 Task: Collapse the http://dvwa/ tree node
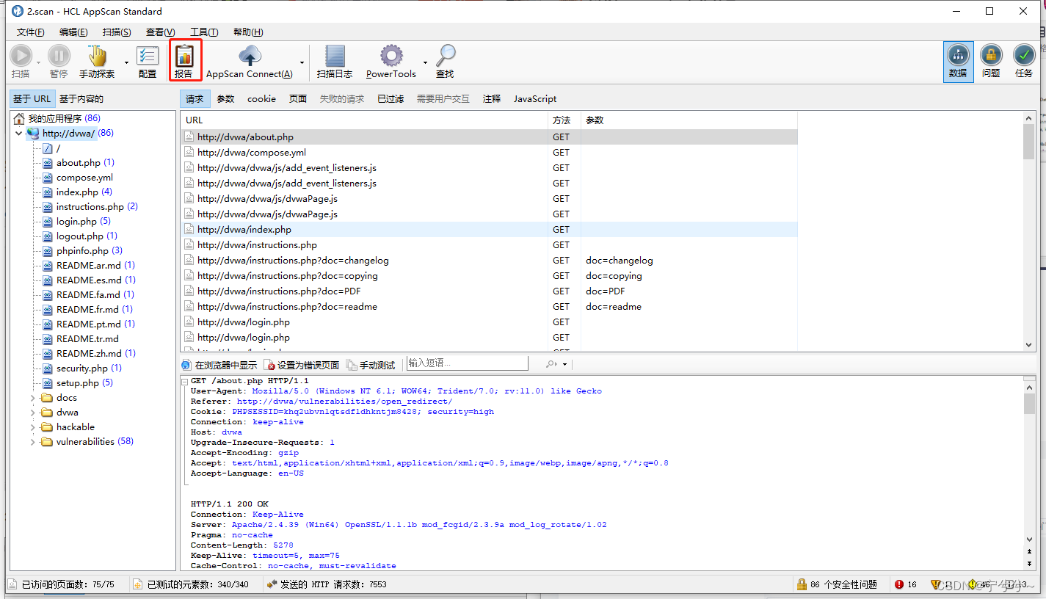18,134
